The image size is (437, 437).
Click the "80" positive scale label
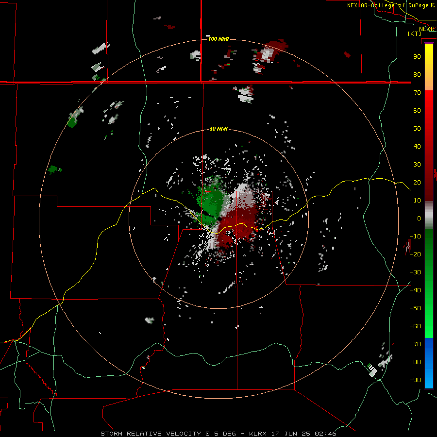point(417,75)
